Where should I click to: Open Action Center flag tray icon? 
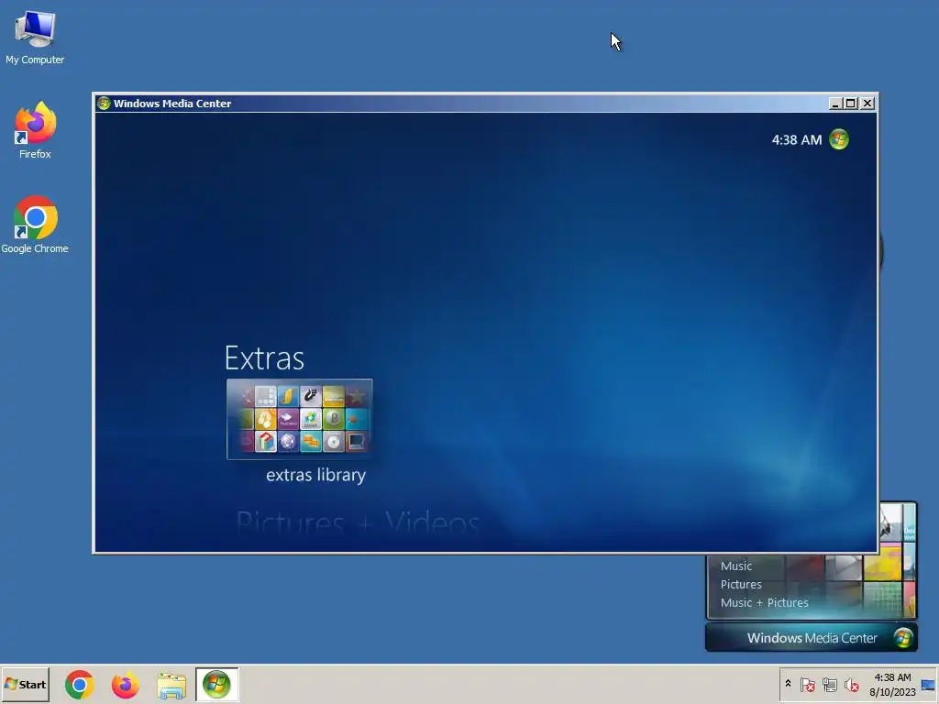click(807, 684)
